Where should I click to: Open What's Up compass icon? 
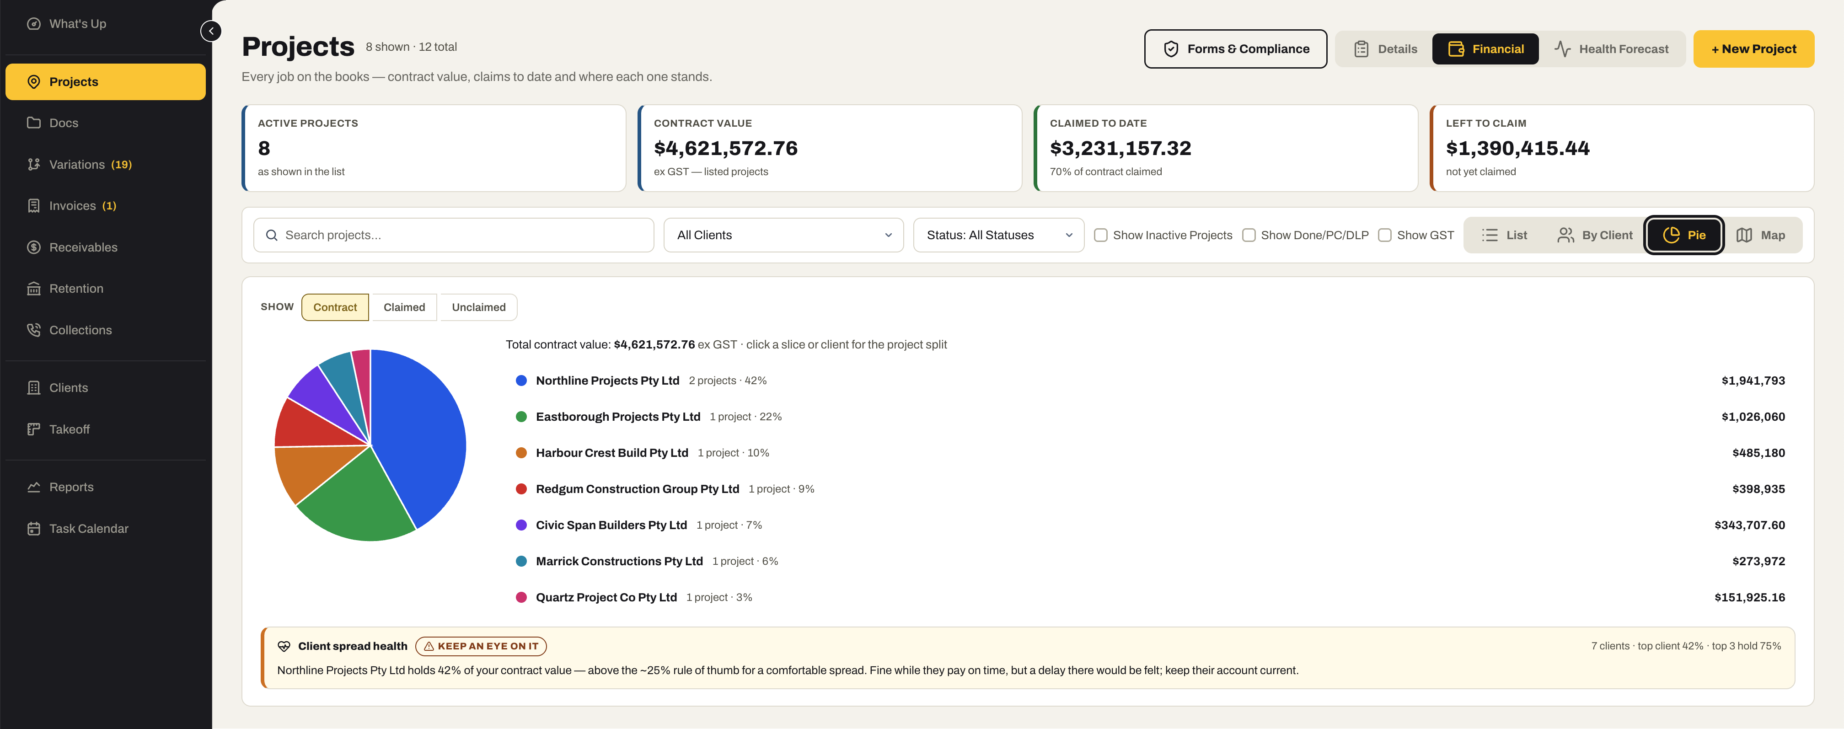click(34, 24)
